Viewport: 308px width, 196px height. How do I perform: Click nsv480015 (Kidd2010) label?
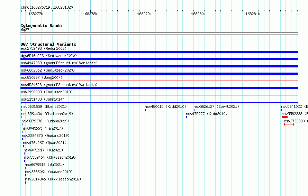click(x=165, y=106)
